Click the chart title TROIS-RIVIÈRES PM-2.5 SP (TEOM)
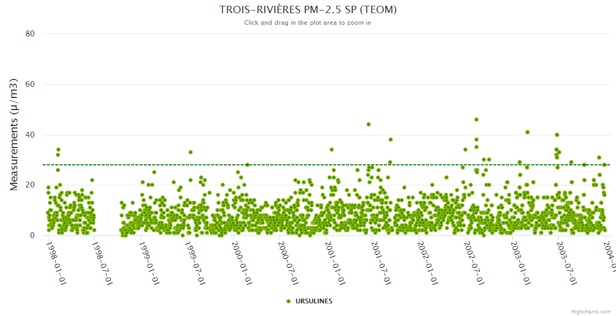Screen dimensions: 616x316 pyautogui.click(x=307, y=10)
